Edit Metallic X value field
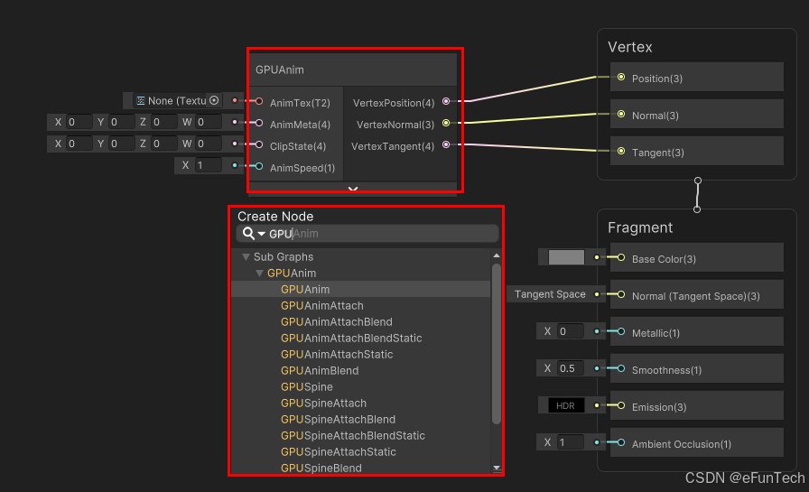This screenshot has width=809, height=492. coord(572,331)
